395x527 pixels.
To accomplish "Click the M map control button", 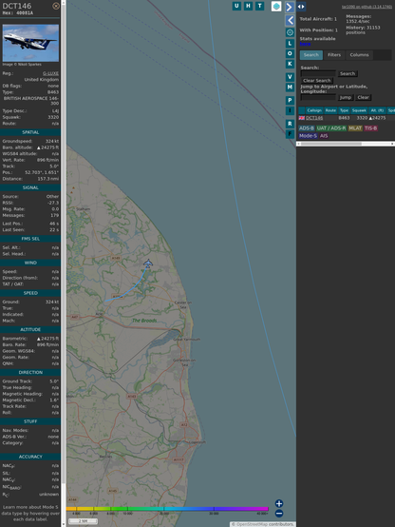I will tap(290, 88).
